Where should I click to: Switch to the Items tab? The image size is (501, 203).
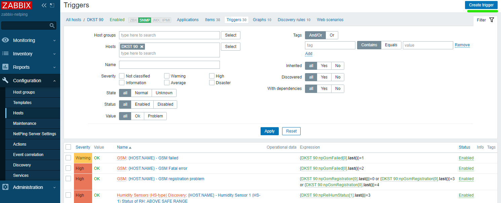click(213, 20)
